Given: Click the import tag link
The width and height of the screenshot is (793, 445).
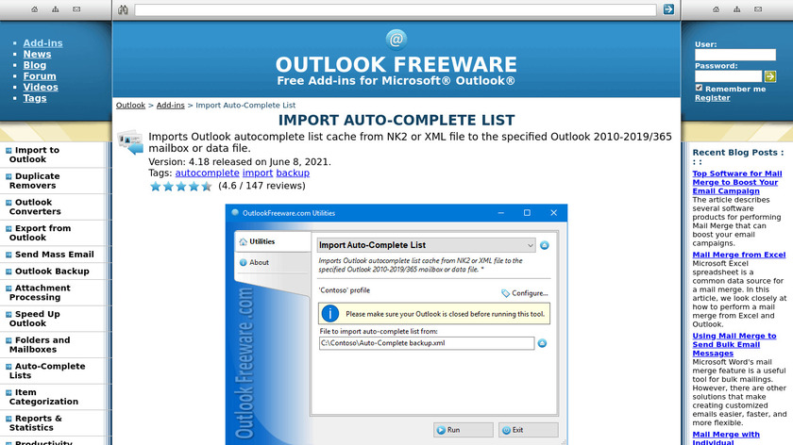Looking at the screenshot, I should click(x=258, y=173).
